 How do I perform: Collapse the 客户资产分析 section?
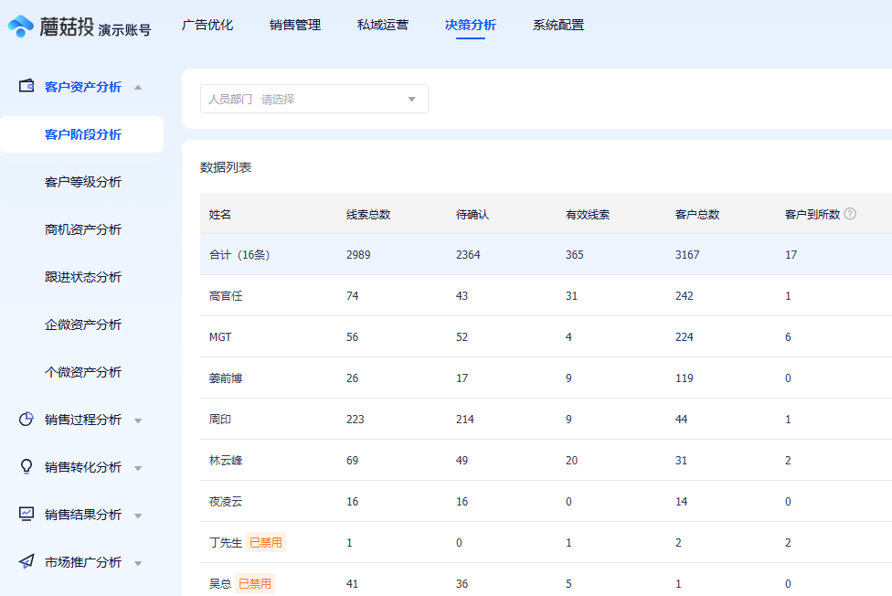coord(139,86)
